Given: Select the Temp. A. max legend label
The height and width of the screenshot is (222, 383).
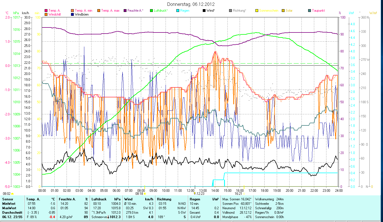Looking at the screenshot, I should click(110, 11).
